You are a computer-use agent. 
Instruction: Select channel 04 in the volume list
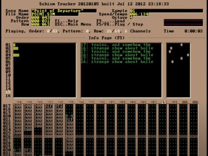(8, 55)
